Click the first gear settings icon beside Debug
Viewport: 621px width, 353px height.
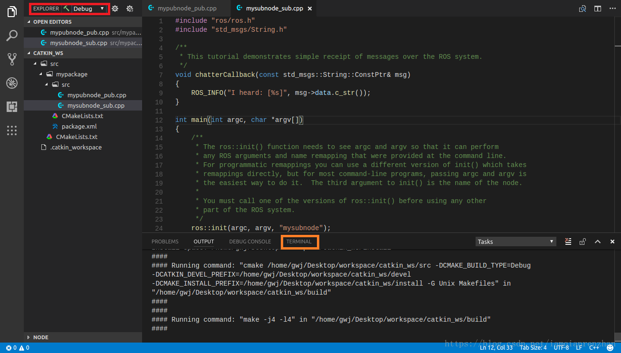click(115, 9)
